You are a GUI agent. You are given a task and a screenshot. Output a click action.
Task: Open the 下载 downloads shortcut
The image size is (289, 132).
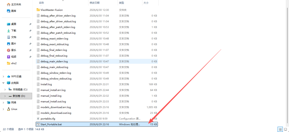tap(12, 31)
